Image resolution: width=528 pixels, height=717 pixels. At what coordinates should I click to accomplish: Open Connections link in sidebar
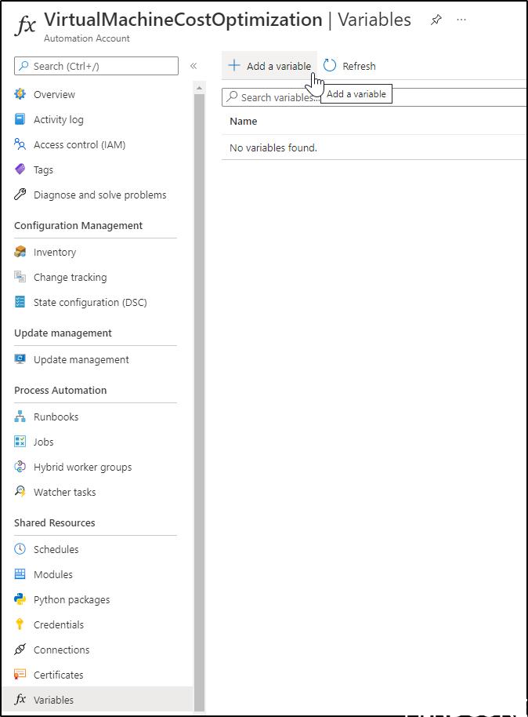[62, 650]
